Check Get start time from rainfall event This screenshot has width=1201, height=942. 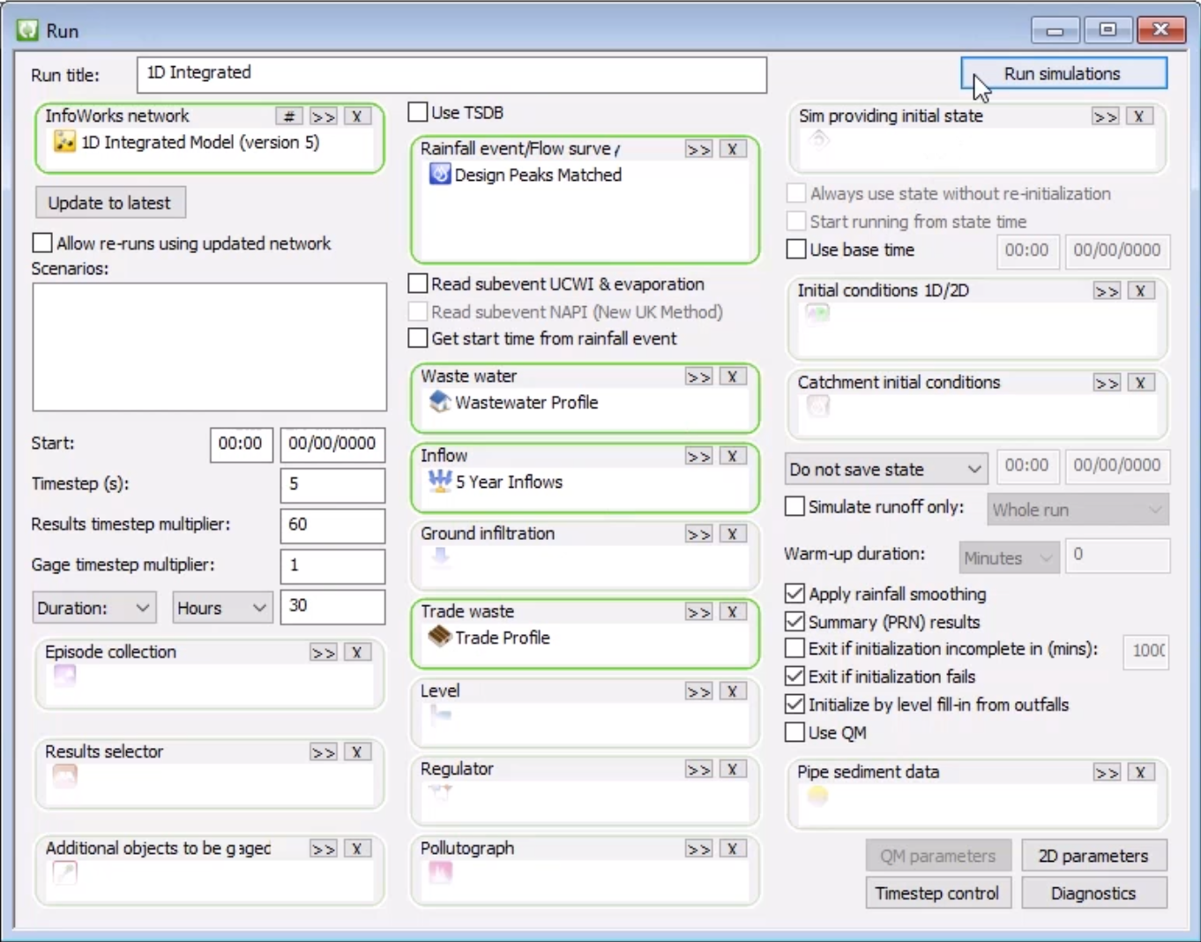pos(418,338)
